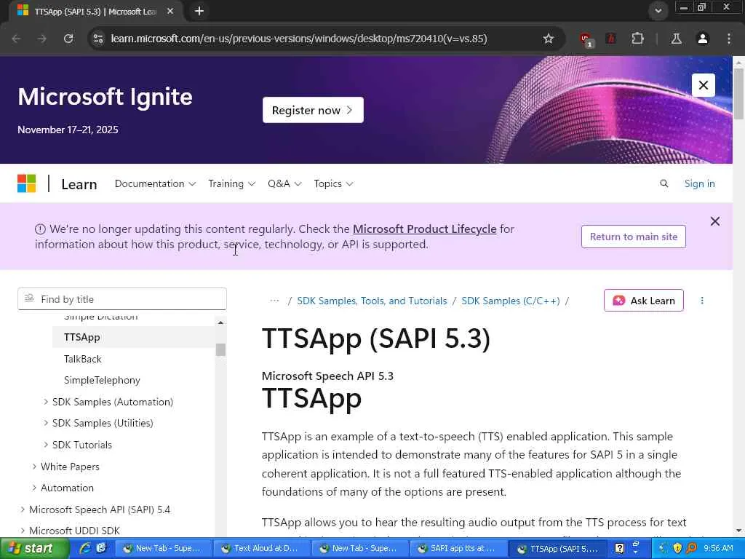Click the 9:56 AM taskbar clock

[718, 549]
